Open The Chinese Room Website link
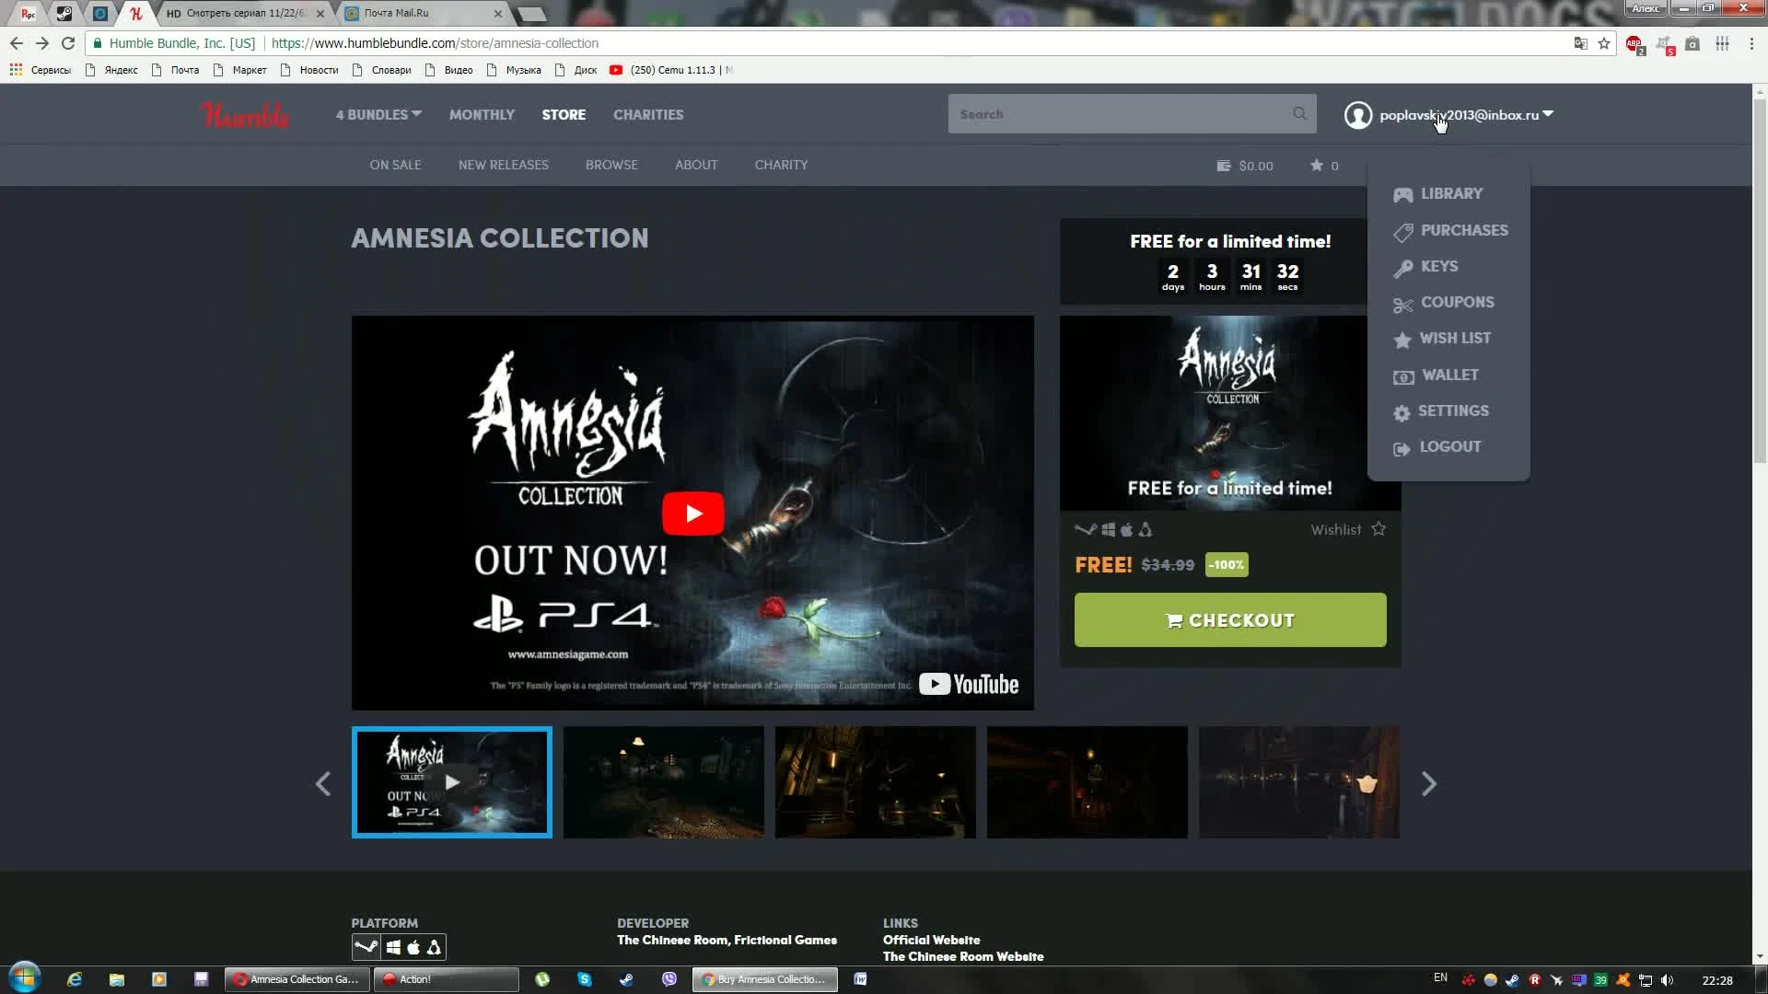The width and height of the screenshot is (1768, 994). click(x=962, y=956)
